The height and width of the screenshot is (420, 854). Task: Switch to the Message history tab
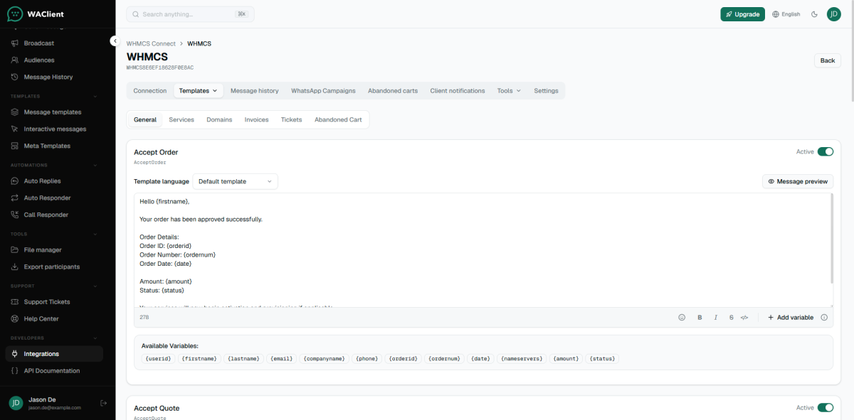click(x=255, y=91)
